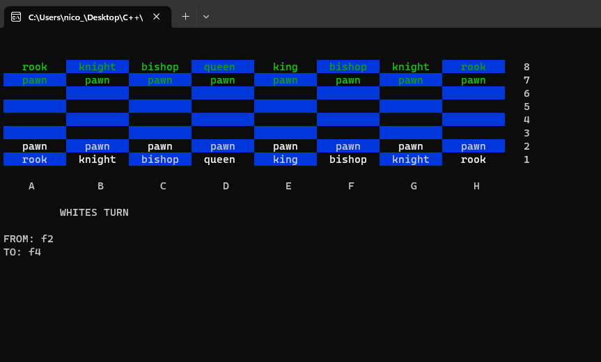Click the green pawn on A7
The width and height of the screenshot is (601, 362).
coord(35,81)
